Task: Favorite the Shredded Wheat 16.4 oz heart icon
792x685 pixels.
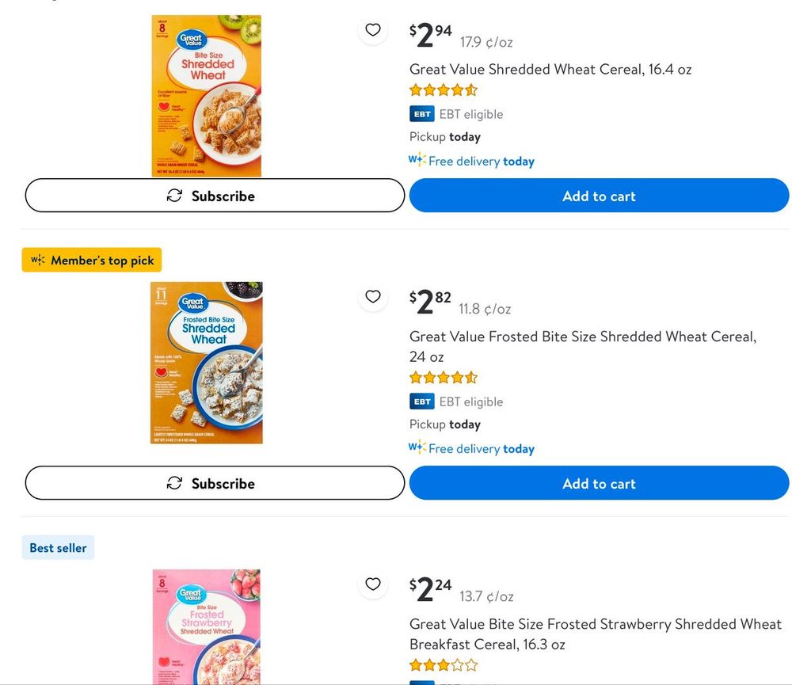Action: coord(373,30)
